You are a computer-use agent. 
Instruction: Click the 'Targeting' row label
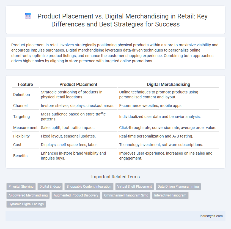21,117
